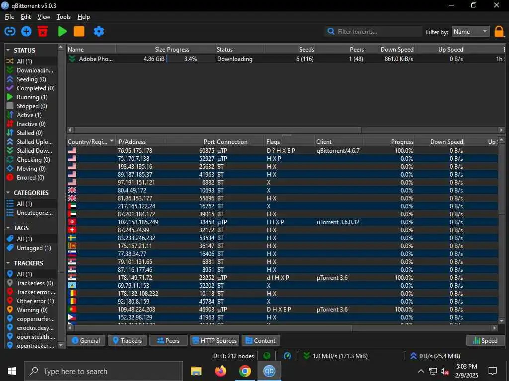Image resolution: width=509 pixels, height=381 pixels.
Task: Open the Filter by Name dropdown
Action: pyautogui.click(x=471, y=31)
